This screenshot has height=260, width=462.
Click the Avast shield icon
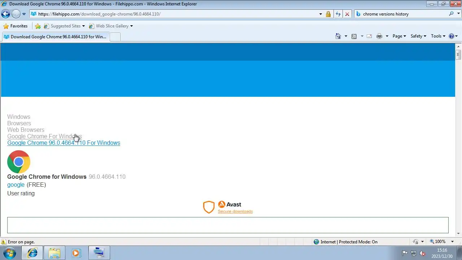[209, 207]
